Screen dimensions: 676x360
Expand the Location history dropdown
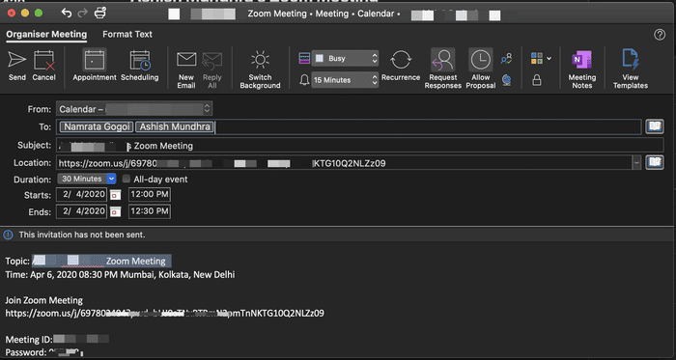[x=636, y=163]
